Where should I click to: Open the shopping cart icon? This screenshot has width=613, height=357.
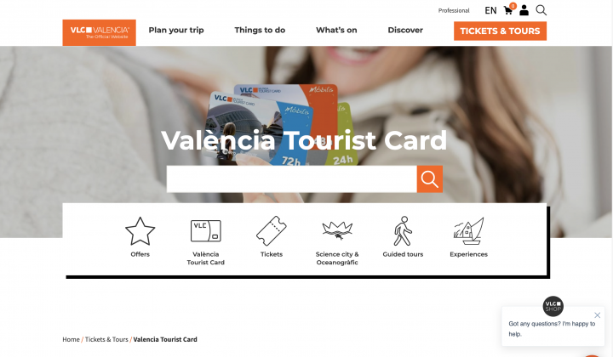tap(508, 10)
